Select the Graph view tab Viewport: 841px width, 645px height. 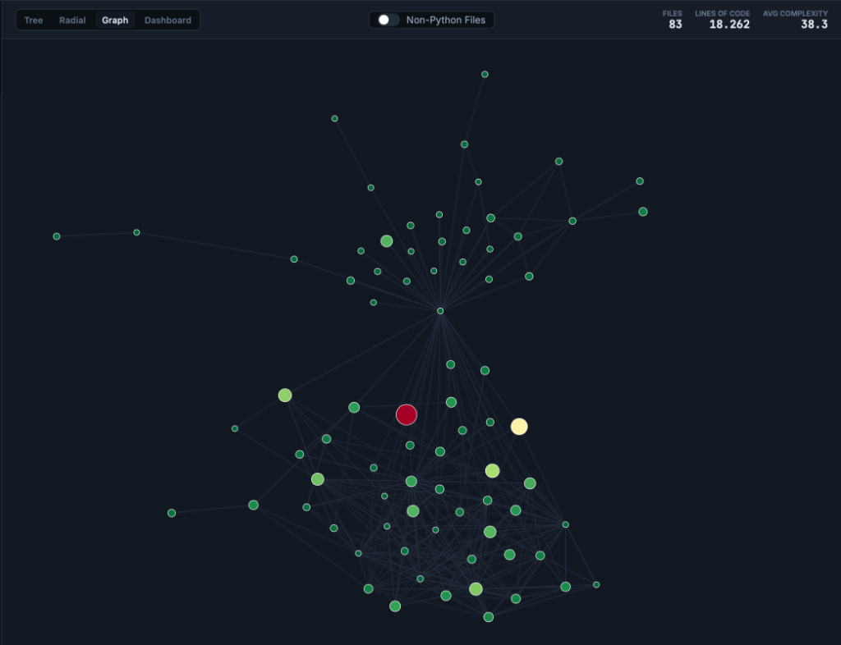(114, 20)
